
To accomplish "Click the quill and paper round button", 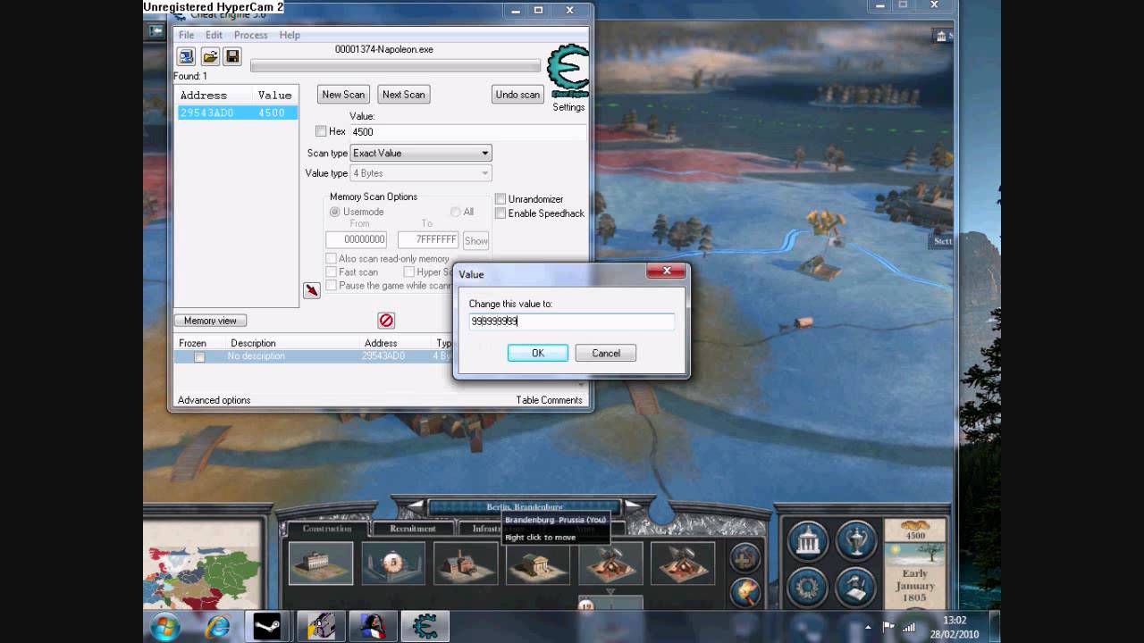I will pyautogui.click(x=856, y=589).
